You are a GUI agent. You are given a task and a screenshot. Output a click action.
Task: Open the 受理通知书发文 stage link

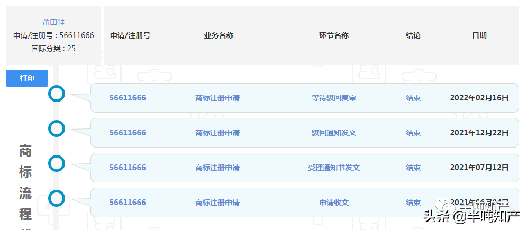point(334,168)
